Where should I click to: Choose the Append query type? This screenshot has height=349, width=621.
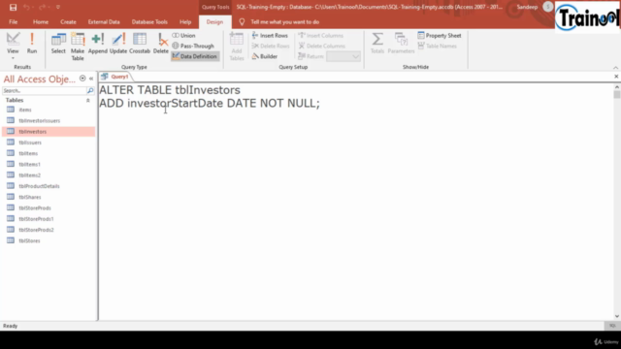click(97, 43)
